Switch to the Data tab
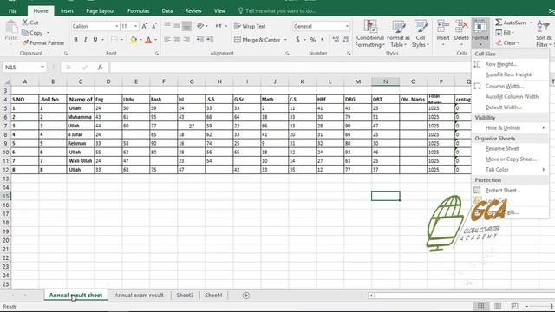Screen dimensions: 555x312 167,11
